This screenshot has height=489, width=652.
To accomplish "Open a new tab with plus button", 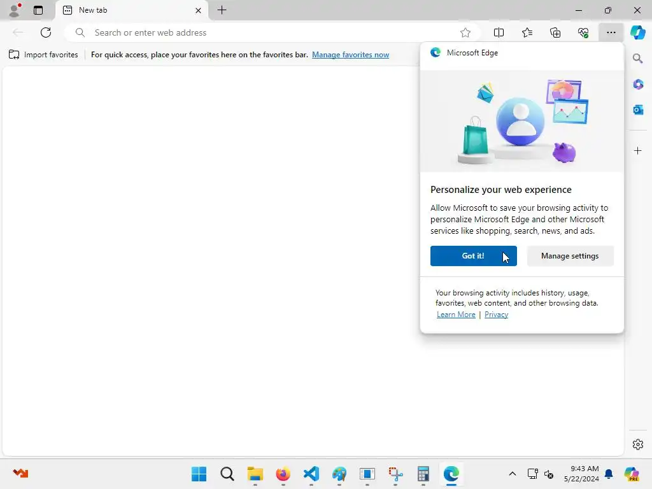I will coord(222,10).
